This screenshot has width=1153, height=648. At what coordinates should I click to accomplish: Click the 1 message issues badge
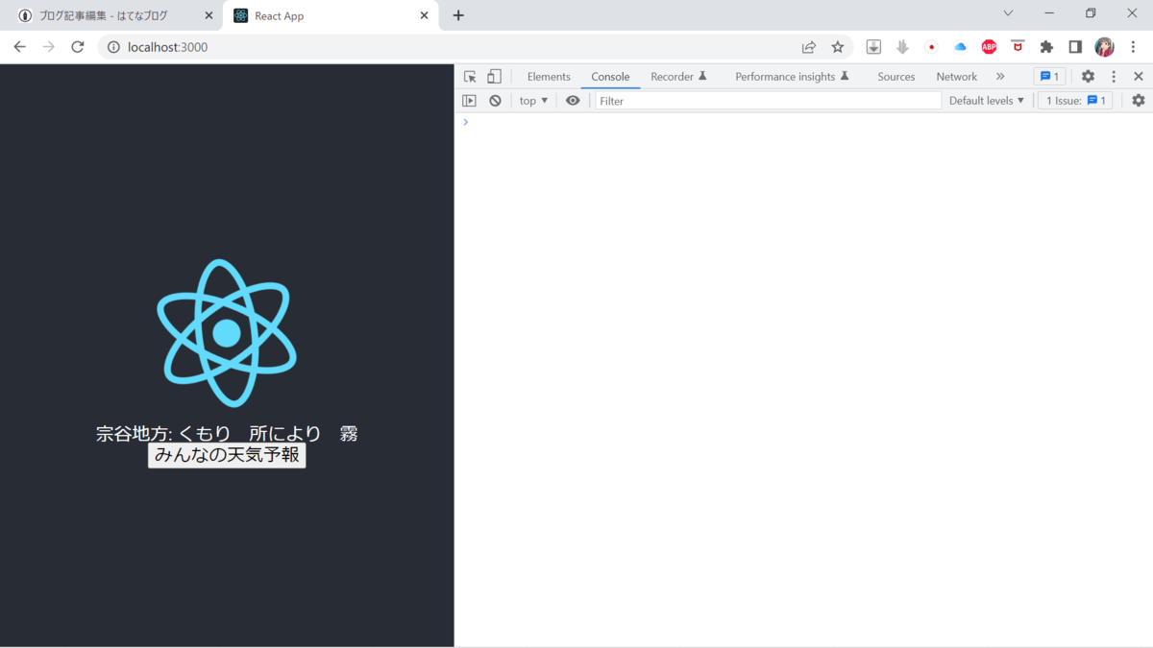[1049, 77]
